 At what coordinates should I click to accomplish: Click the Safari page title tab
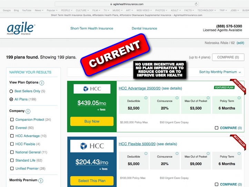[x=127, y=15]
